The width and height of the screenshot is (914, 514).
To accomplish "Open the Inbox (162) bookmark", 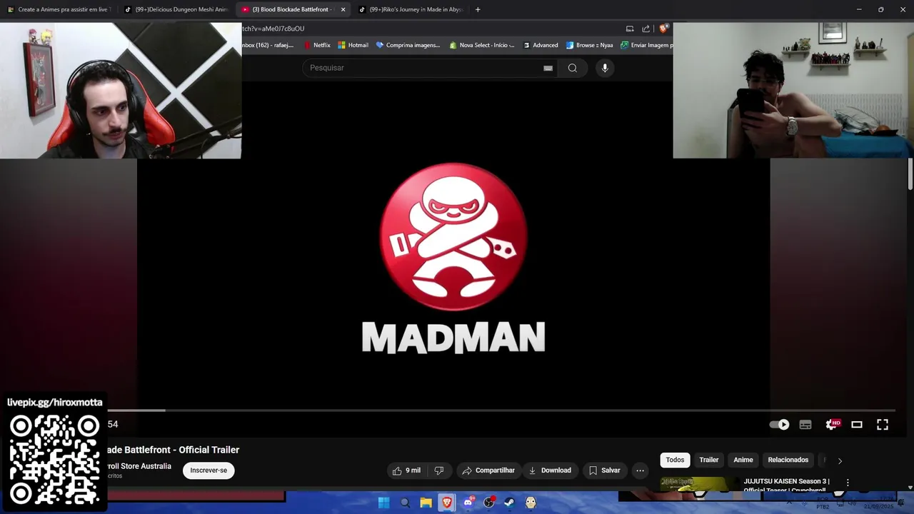I will tap(268, 45).
